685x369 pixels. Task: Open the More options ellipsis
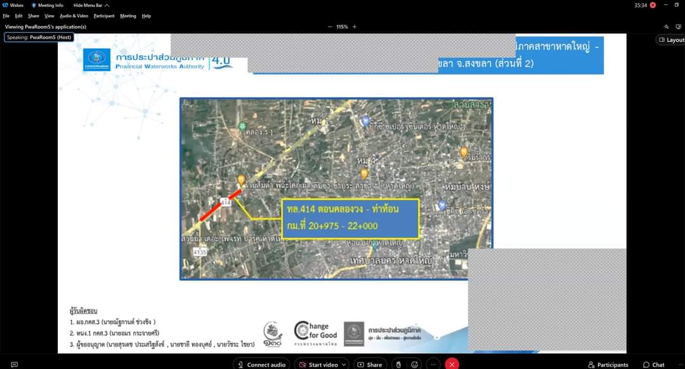[x=433, y=364]
